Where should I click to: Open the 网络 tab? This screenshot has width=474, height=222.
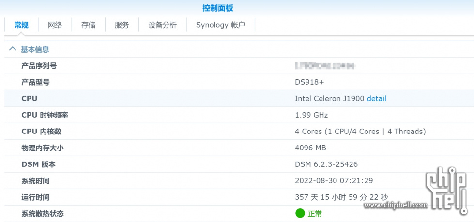pyautogui.click(x=55, y=25)
